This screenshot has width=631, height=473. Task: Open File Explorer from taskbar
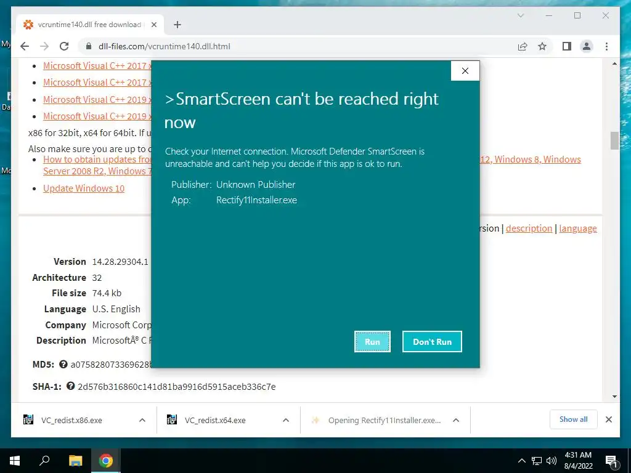(x=75, y=461)
